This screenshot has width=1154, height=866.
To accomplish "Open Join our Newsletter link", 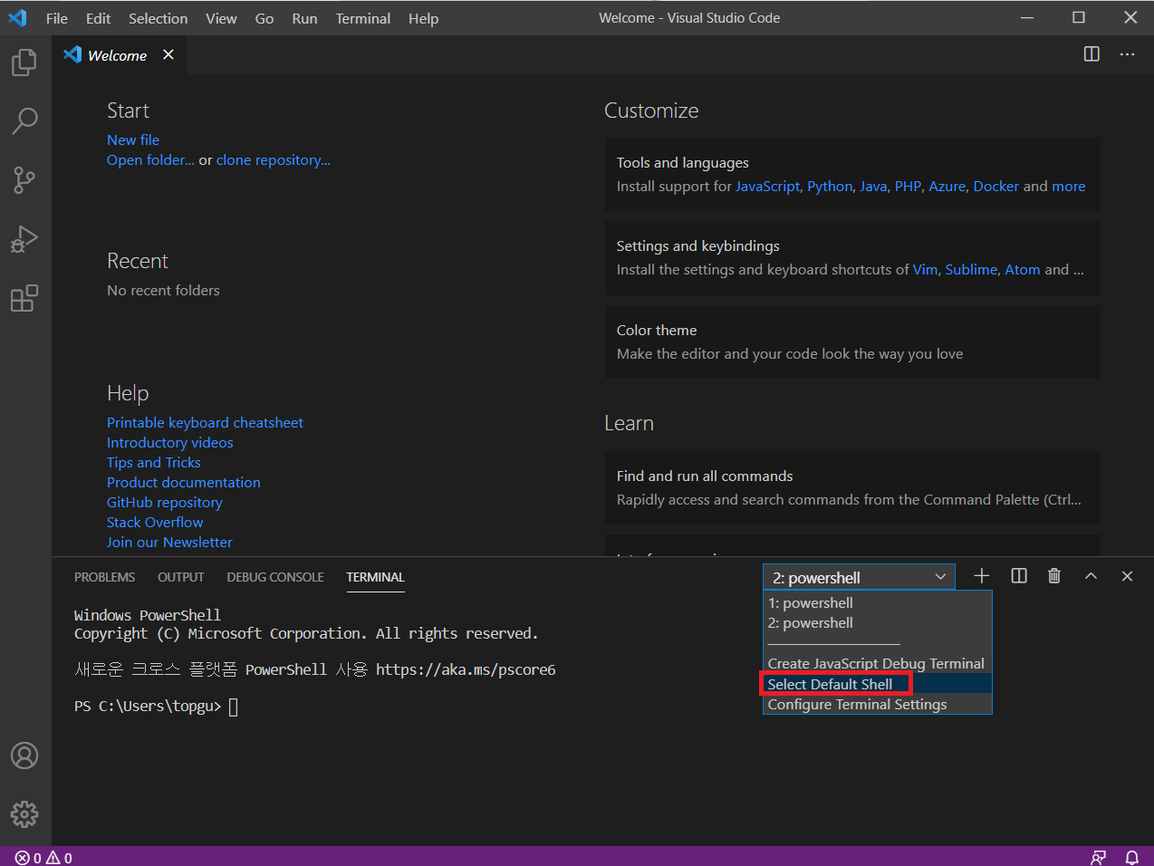I will click(x=169, y=542).
